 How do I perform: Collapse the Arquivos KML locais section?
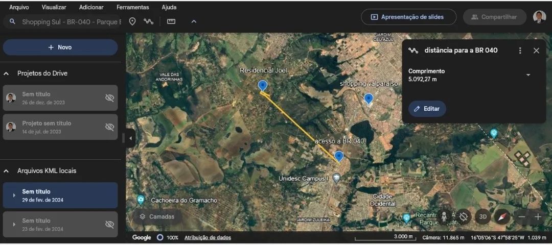(6, 171)
